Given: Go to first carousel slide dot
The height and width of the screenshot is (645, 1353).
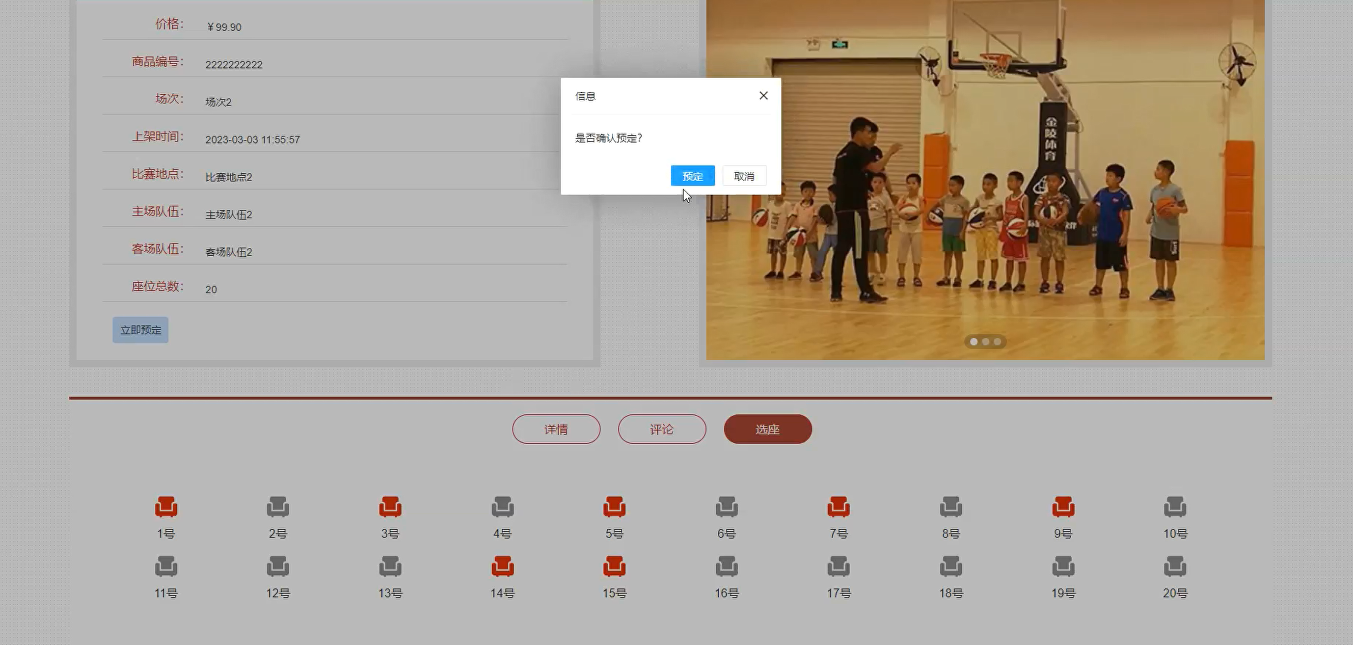Looking at the screenshot, I should 974,342.
